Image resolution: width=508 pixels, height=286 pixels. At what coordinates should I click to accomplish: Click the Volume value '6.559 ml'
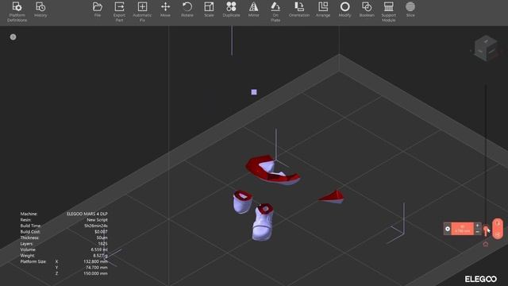tap(99, 249)
